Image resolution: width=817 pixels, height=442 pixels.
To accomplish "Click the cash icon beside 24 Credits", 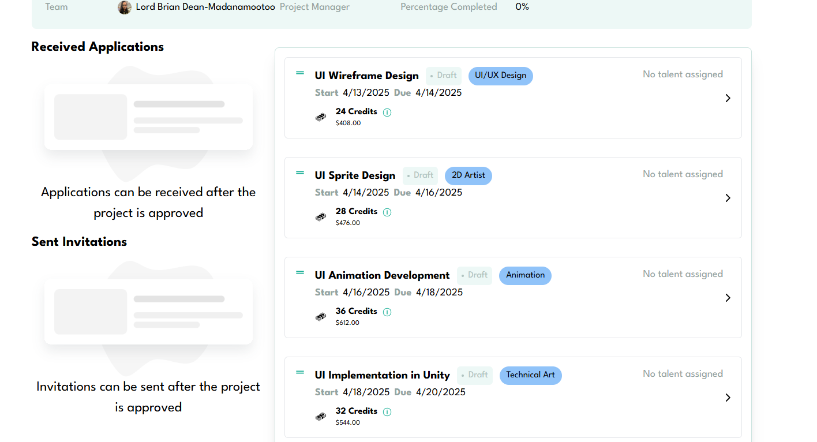I will 321,117.
